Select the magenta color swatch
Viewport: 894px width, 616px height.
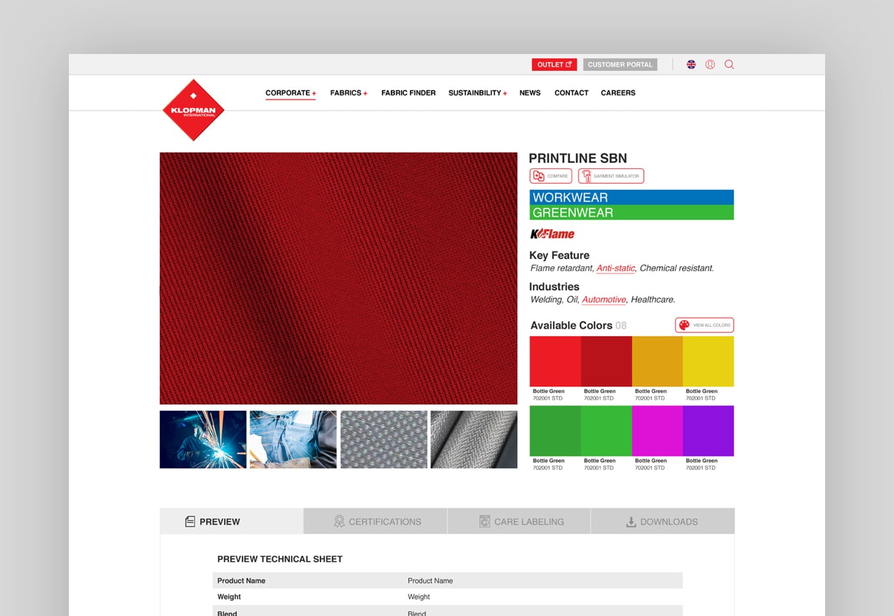pos(657,431)
